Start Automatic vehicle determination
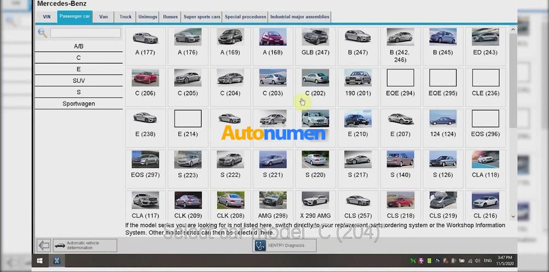Image resolution: width=549 pixels, height=272 pixels. [x=85, y=246]
